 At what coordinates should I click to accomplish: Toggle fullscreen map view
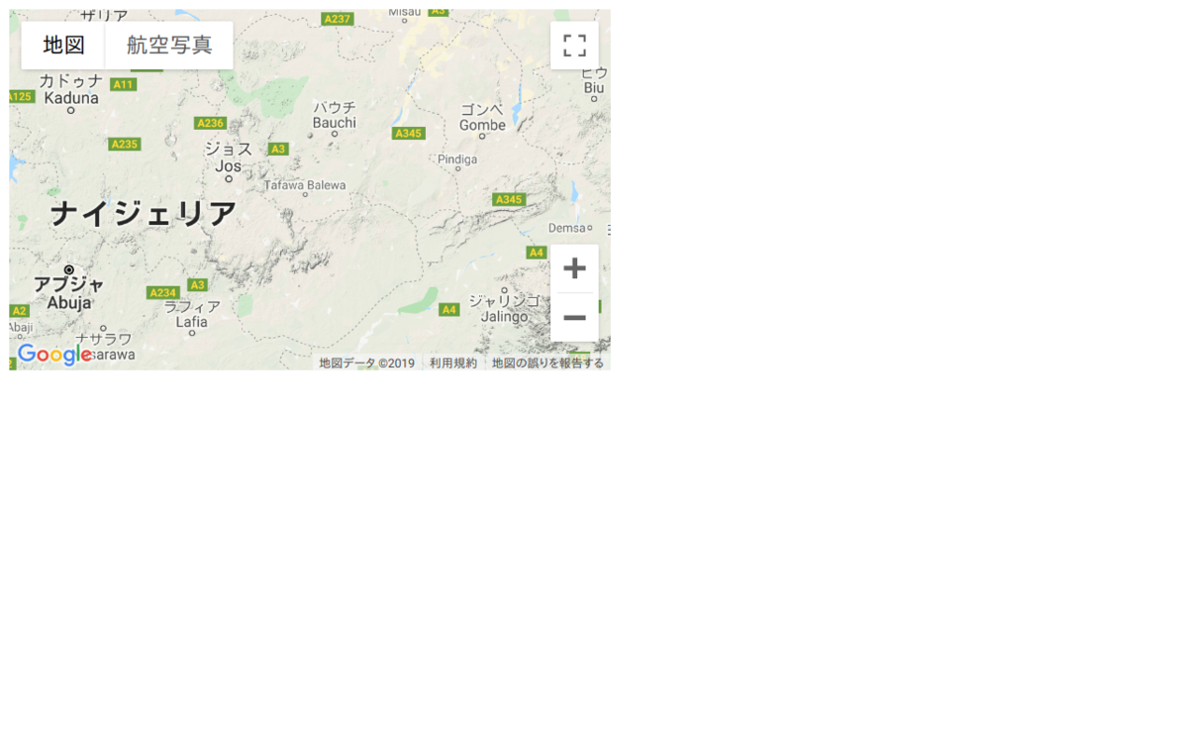tap(574, 46)
